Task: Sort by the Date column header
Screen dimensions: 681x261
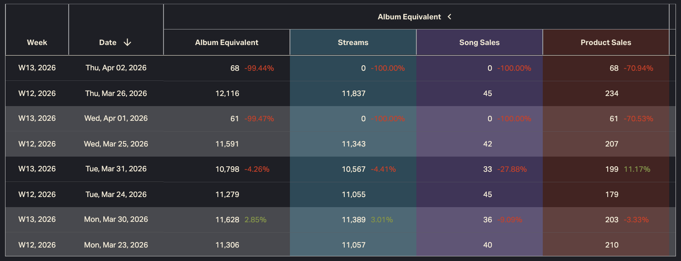Action: pyautogui.click(x=108, y=43)
